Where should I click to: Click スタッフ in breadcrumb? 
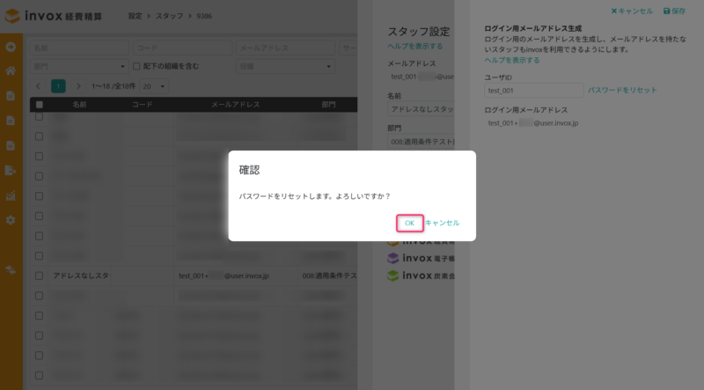[169, 16]
